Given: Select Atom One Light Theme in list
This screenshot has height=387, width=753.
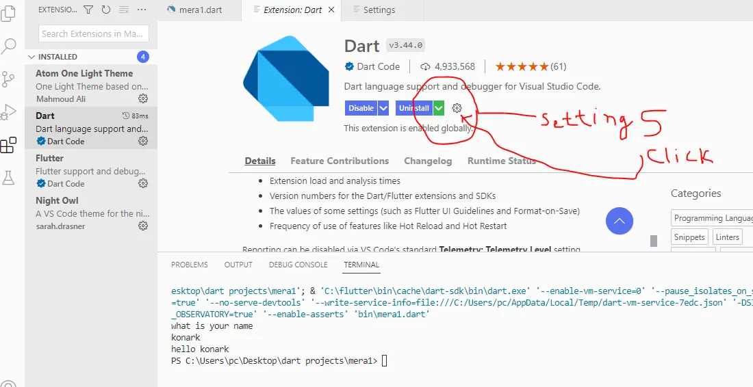Looking at the screenshot, I should (91, 86).
